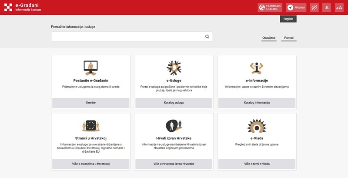Toggle high contrast with the crossed-eye icon

pos(314,7)
